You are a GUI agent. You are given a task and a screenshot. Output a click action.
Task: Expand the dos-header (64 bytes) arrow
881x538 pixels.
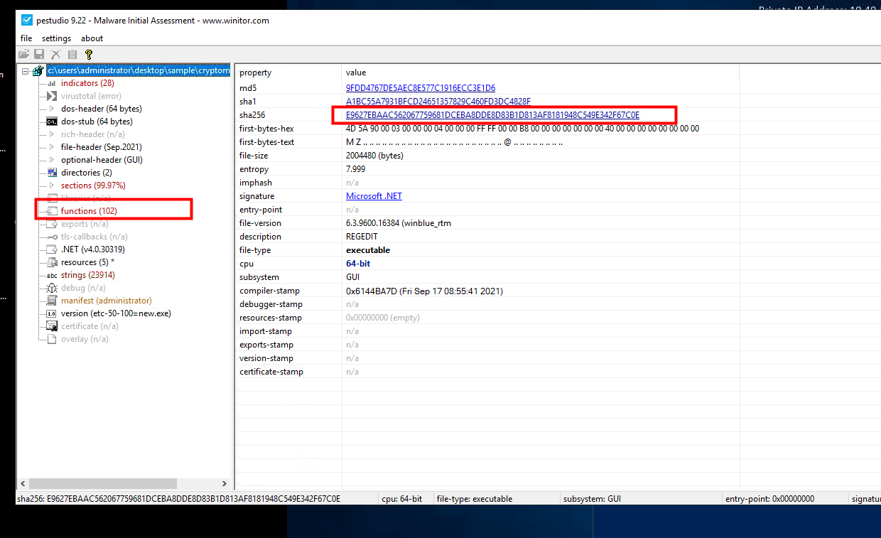[51, 109]
